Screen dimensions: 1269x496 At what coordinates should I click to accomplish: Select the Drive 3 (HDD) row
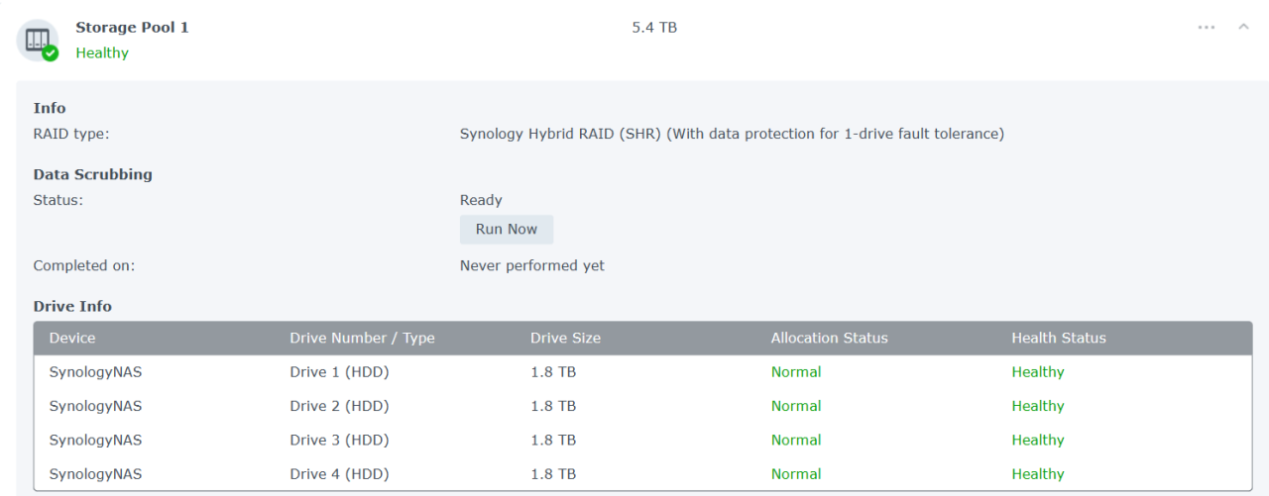(339, 441)
